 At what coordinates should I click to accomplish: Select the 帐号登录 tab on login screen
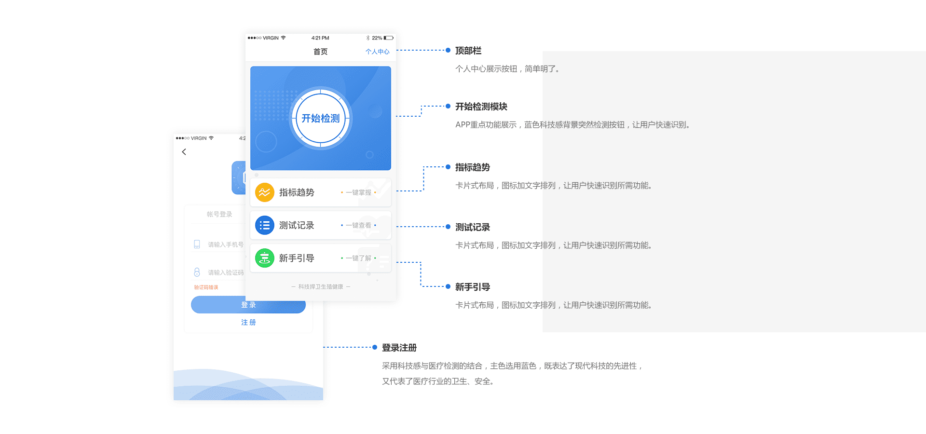[219, 214]
